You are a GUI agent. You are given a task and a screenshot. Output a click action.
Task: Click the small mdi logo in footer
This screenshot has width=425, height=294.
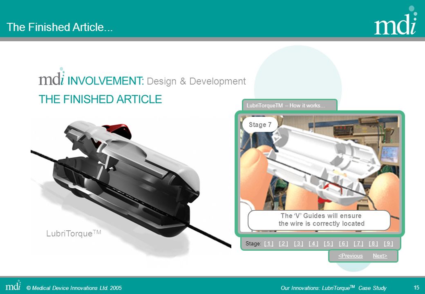[x=13, y=285]
